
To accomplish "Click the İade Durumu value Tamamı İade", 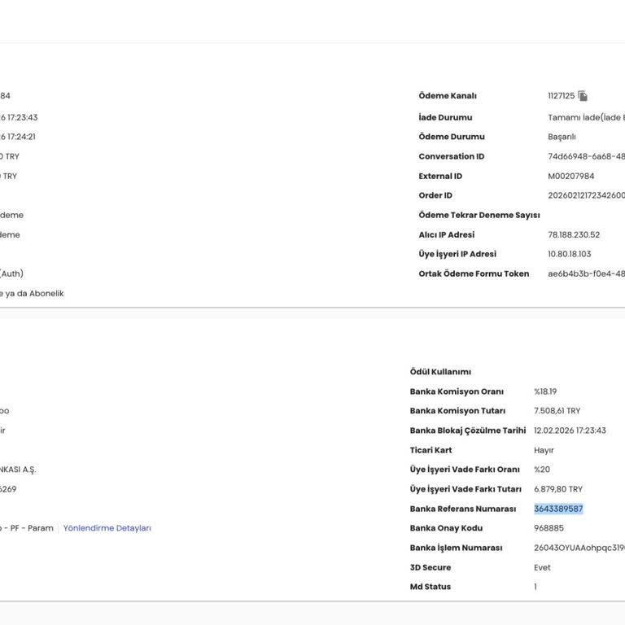I will pos(586,117).
